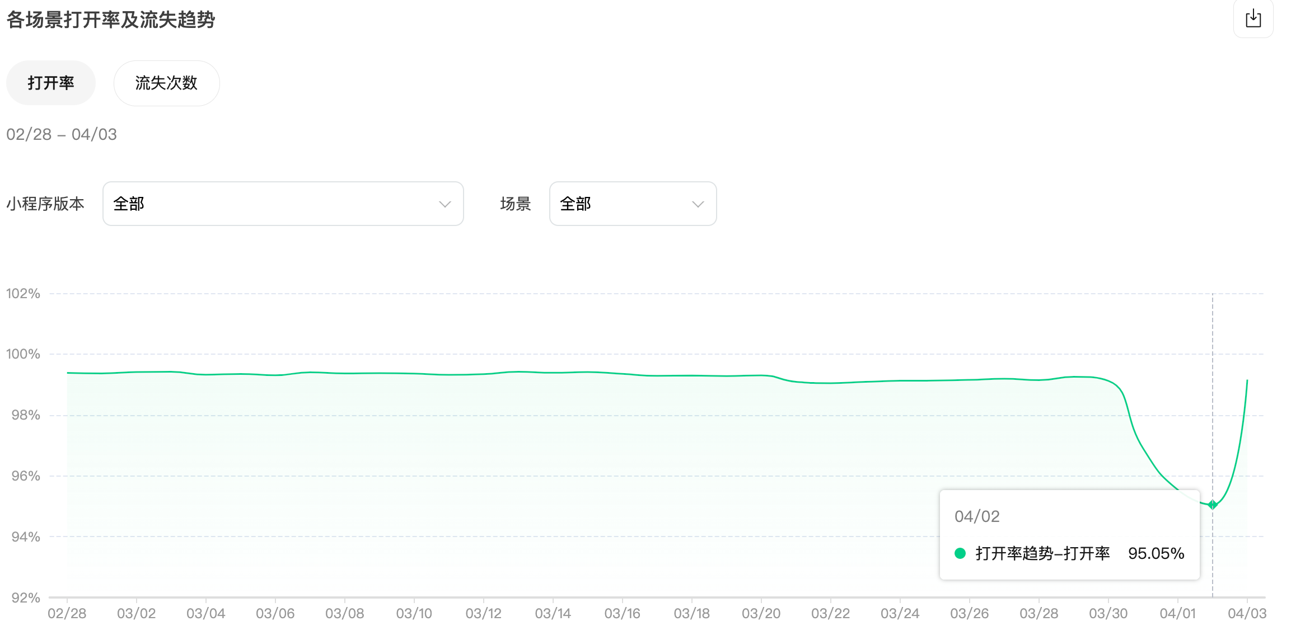Click the 03/30 x-axis label

tap(1108, 614)
